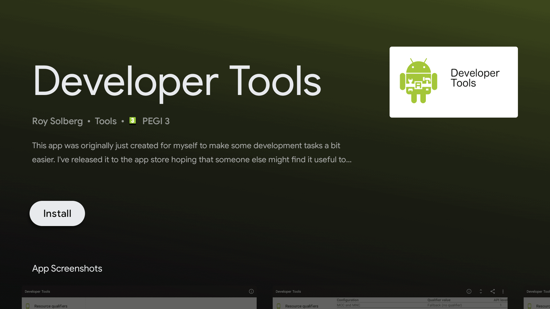Click the App Screenshots section heading
The width and height of the screenshot is (550, 309).
67,268
